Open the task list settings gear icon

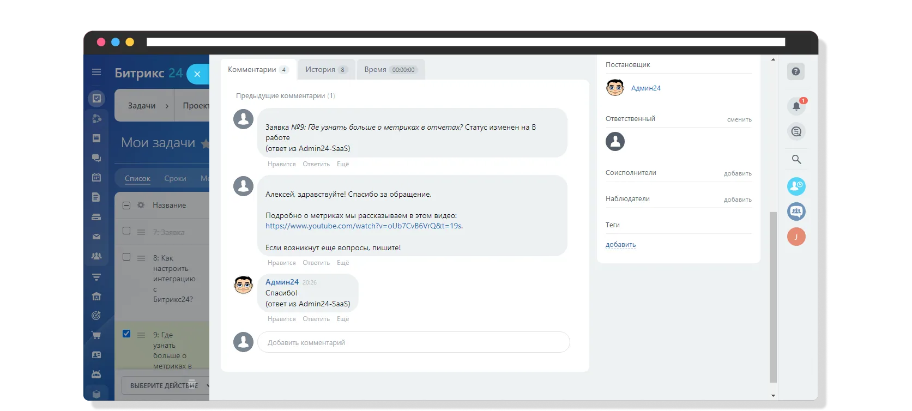[141, 205]
